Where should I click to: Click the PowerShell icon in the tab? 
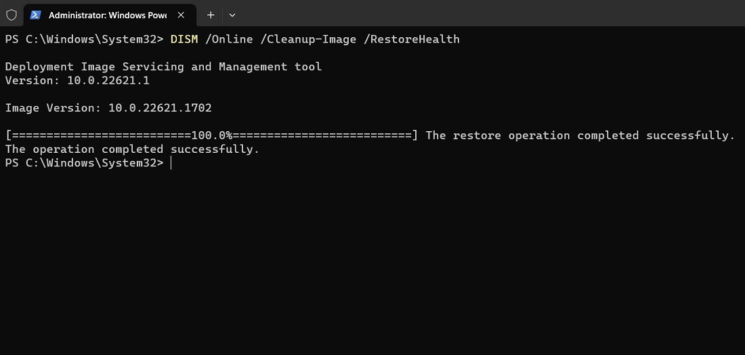35,15
